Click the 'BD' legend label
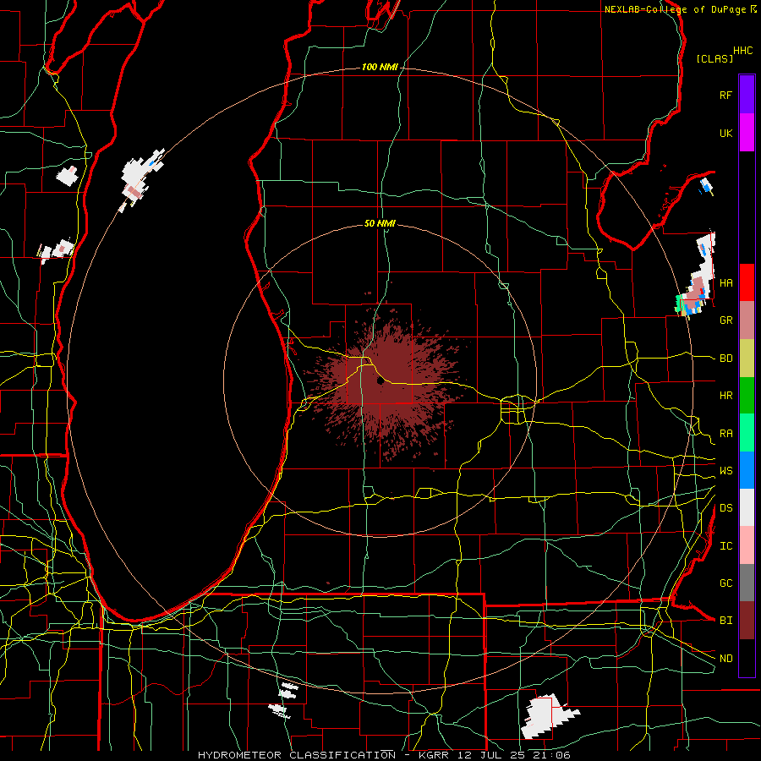The height and width of the screenshot is (761, 761). pos(726,359)
